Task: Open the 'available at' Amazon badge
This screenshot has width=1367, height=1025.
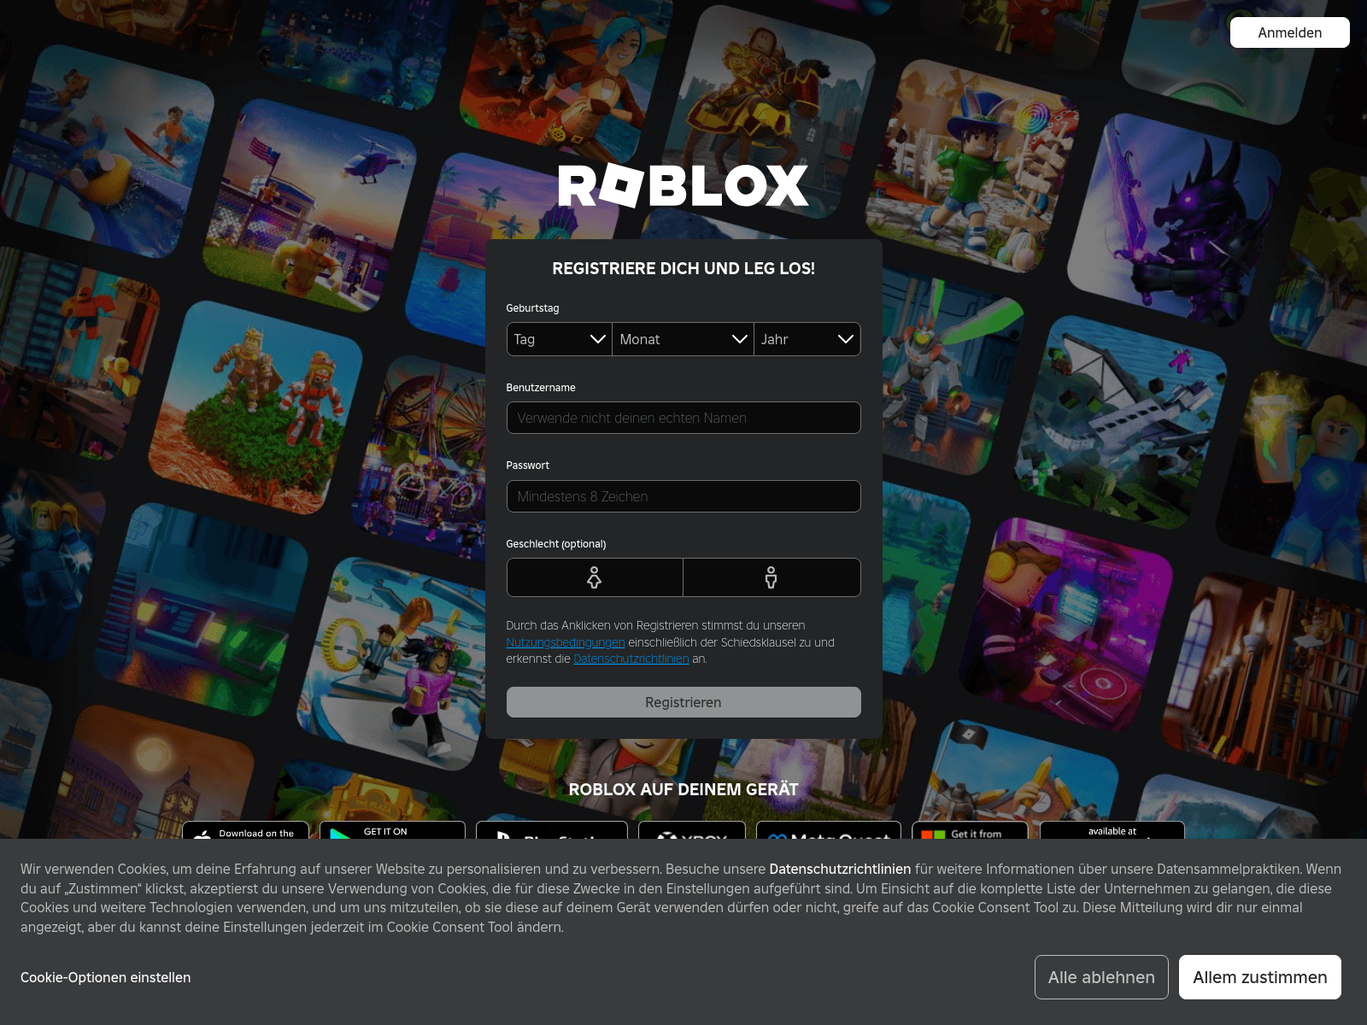Action: click(1112, 830)
